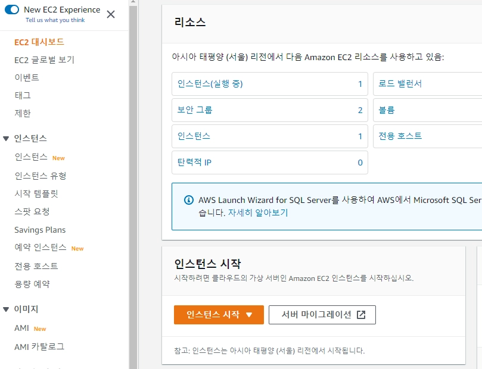Toggle the New EC2 Experience switch
The height and width of the screenshot is (369, 482).
tap(12, 10)
